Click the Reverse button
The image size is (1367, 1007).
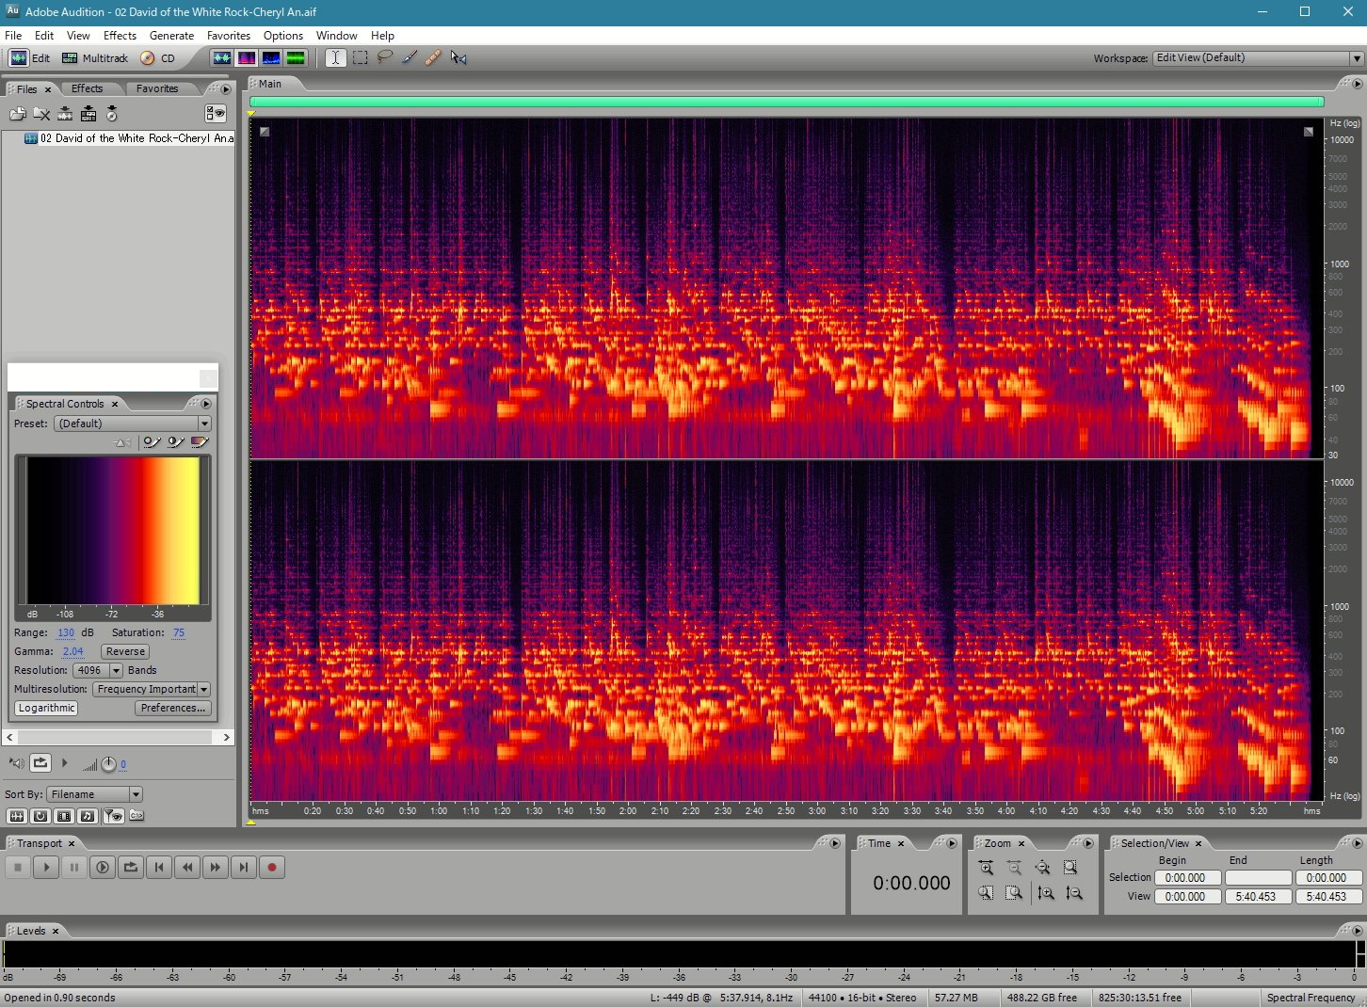(125, 651)
